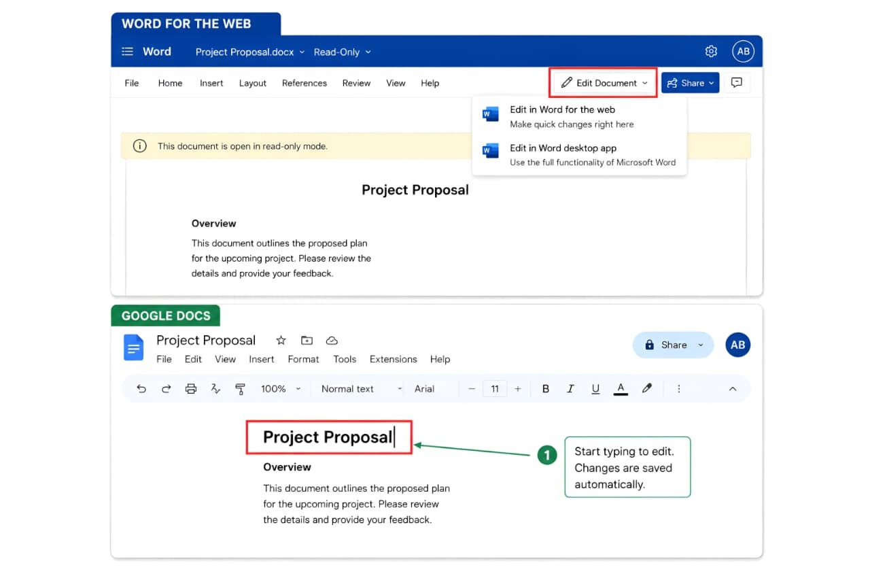The image size is (870, 580).
Task: Rename the Google Docs title Project Proposal
Action: tap(206, 341)
